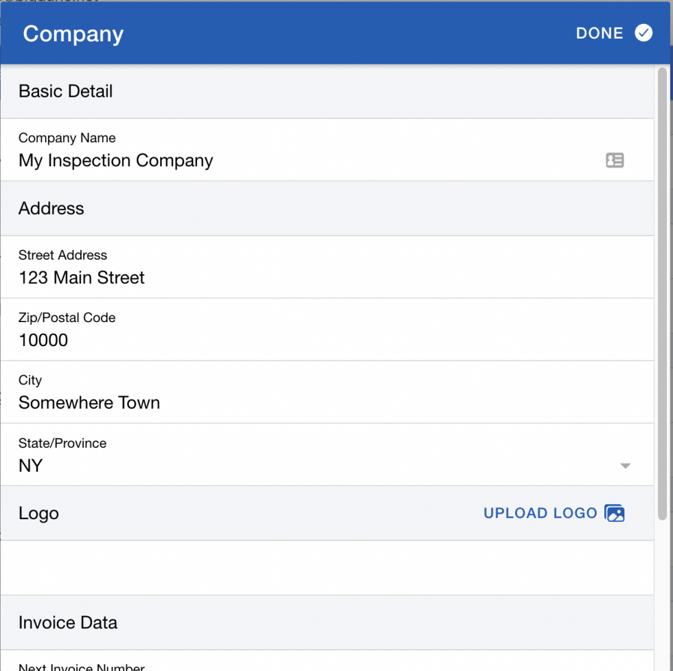
Task: Click the Company dialog title
Action: point(73,34)
